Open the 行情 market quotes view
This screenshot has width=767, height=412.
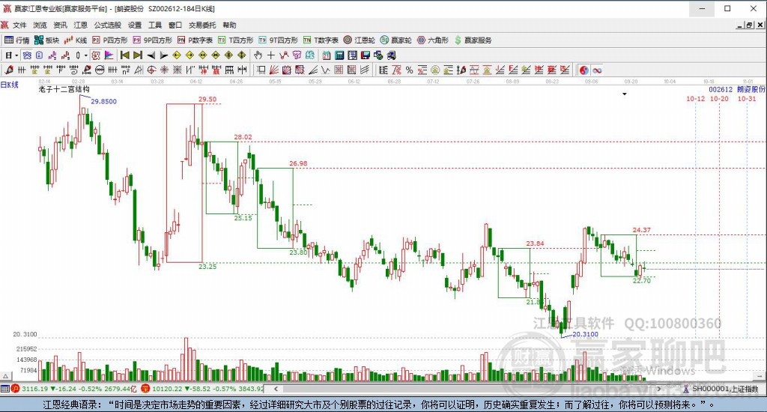click(17, 40)
